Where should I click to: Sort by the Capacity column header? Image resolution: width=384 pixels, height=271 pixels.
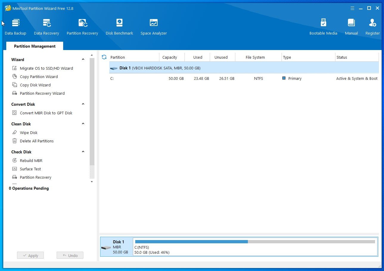click(172, 57)
